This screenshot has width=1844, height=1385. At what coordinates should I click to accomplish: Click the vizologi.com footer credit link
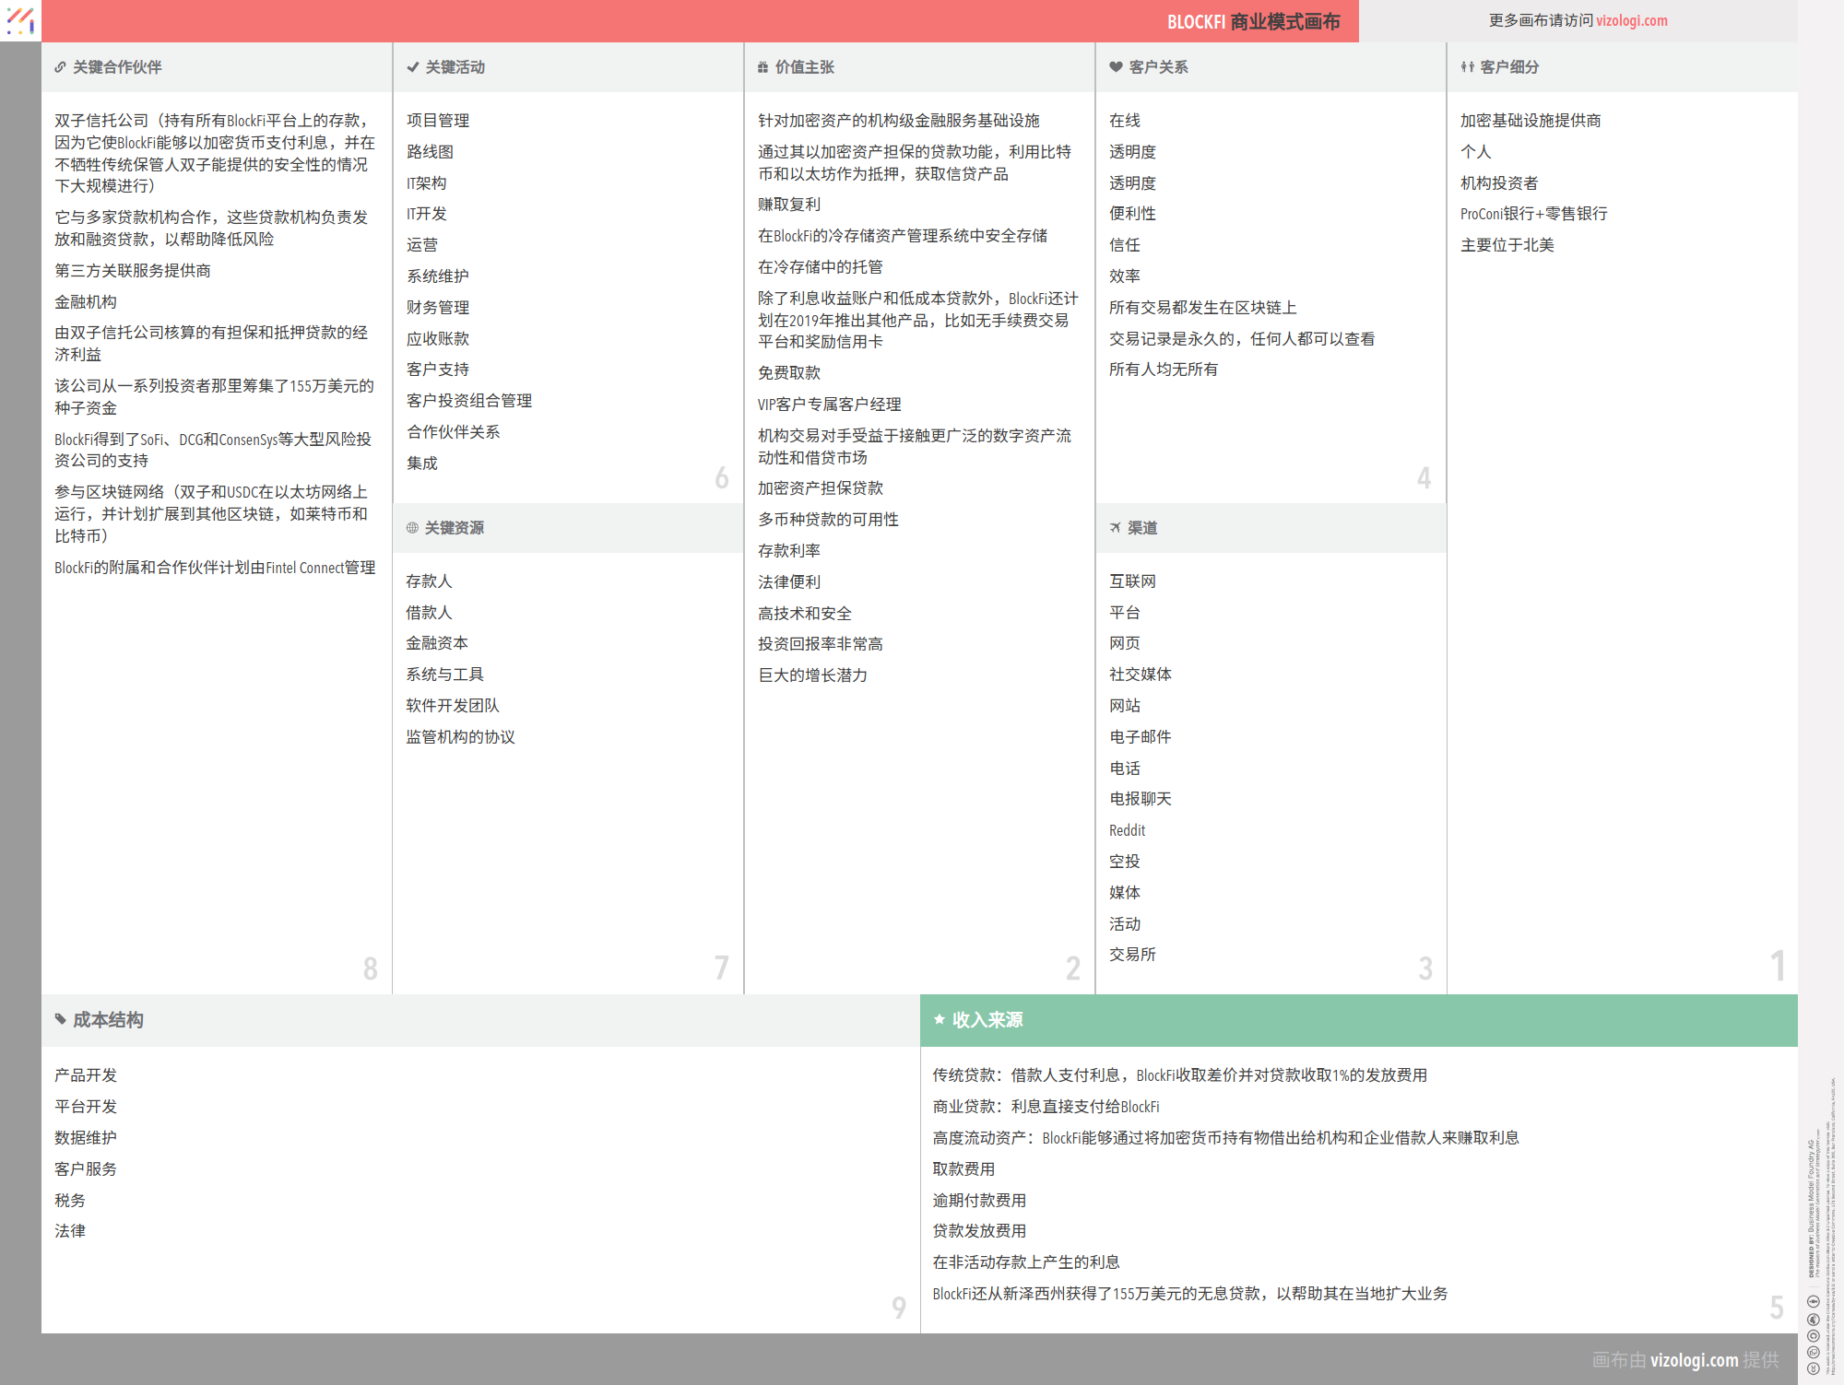point(1694,1360)
